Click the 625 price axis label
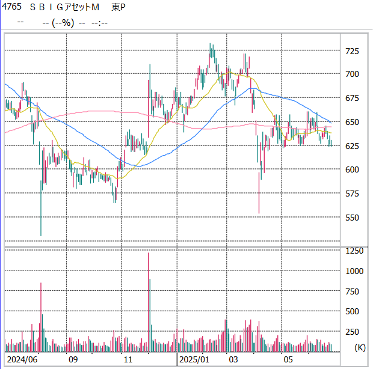Image resolution: width=373 pixels, height=369 pixels. point(352,146)
